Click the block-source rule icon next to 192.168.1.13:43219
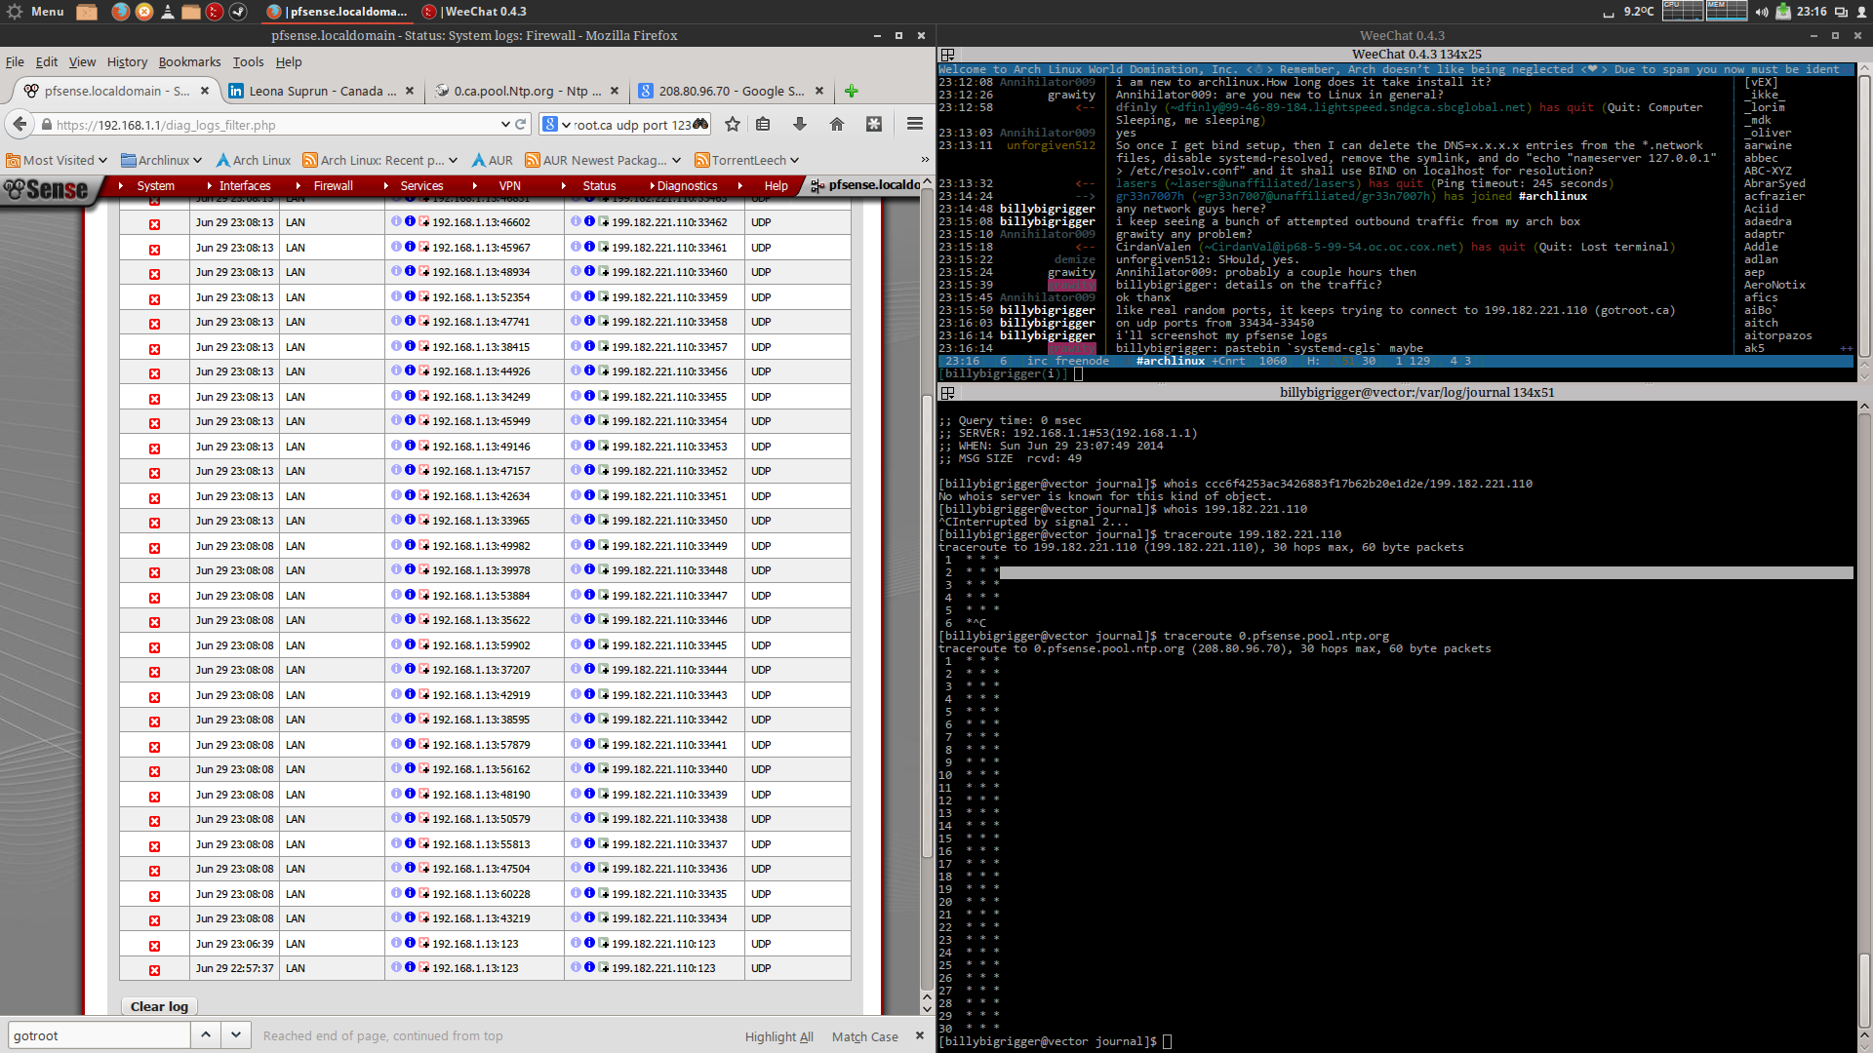Viewport: 1873px width, 1053px height. [424, 917]
